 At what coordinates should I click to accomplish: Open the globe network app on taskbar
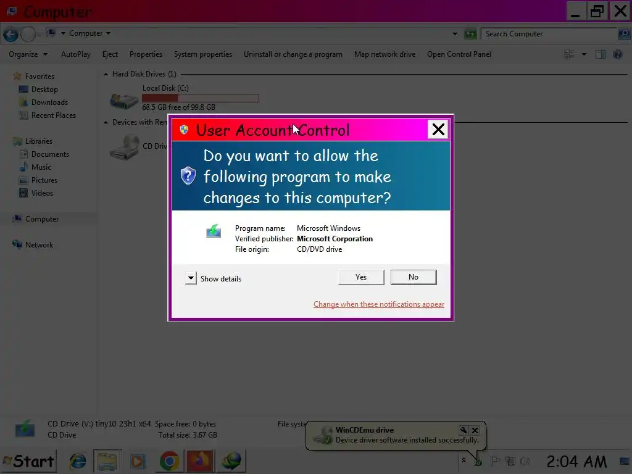coord(231,461)
